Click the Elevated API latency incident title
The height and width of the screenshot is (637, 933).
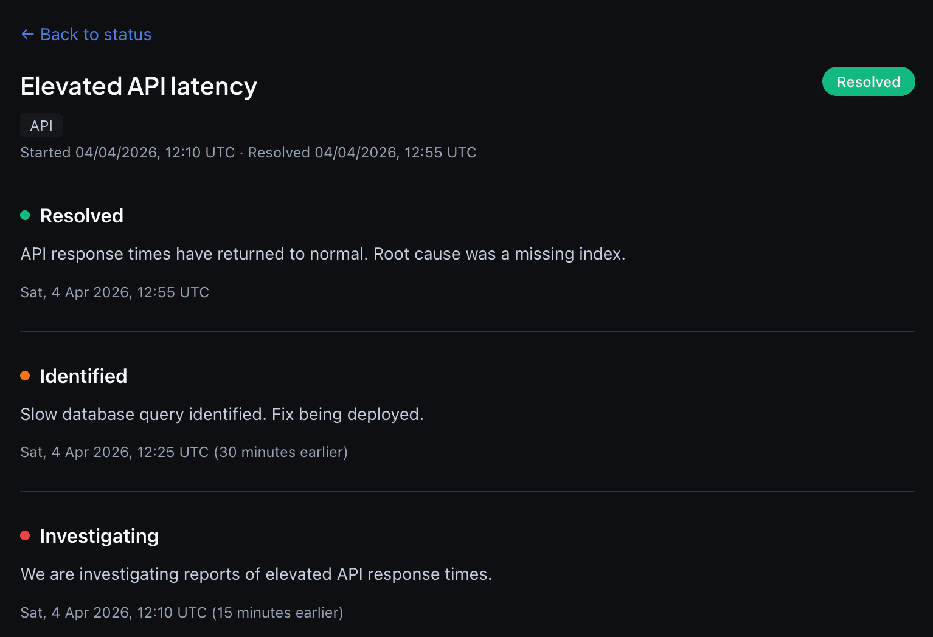coord(139,86)
